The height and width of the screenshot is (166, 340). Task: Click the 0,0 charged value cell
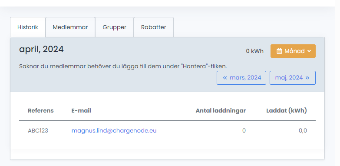[303, 131]
